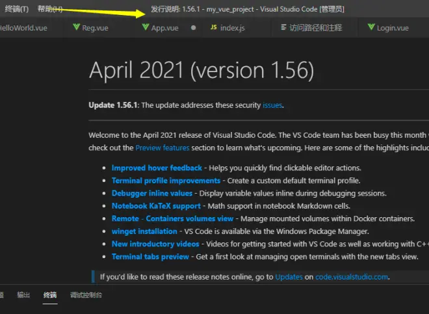Click the JS icon on index.js tab
Image resolution: width=429 pixels, height=314 pixels.
point(214,27)
